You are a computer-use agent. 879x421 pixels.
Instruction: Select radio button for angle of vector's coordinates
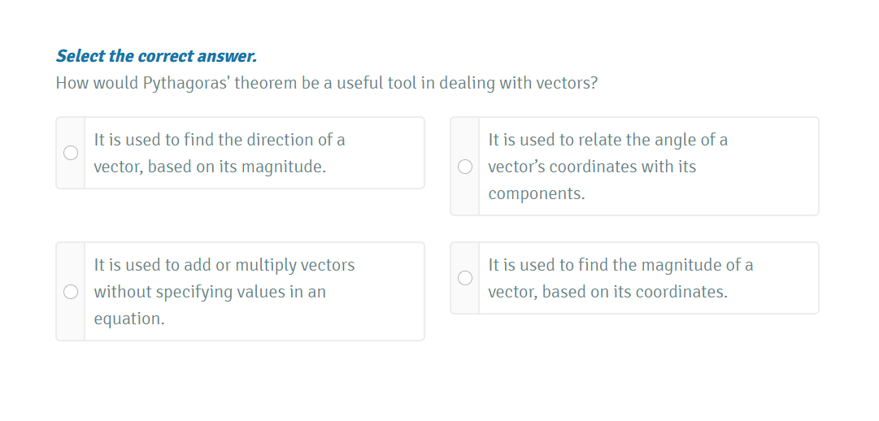pyautogui.click(x=465, y=167)
